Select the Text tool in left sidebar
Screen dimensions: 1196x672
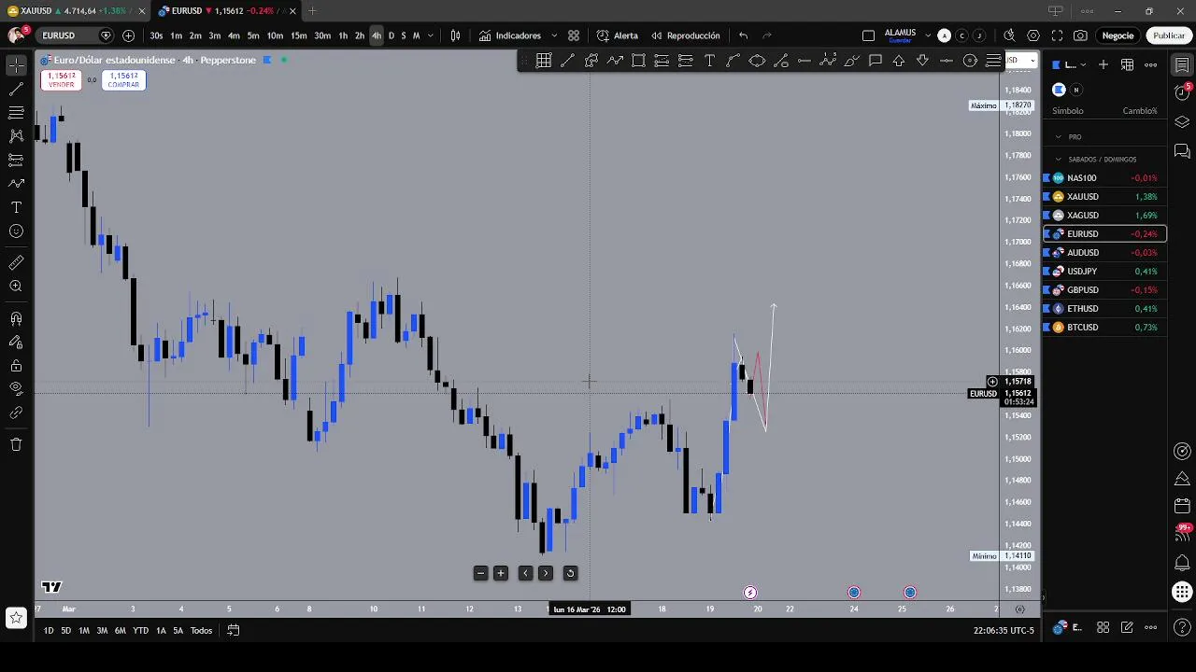tap(16, 207)
